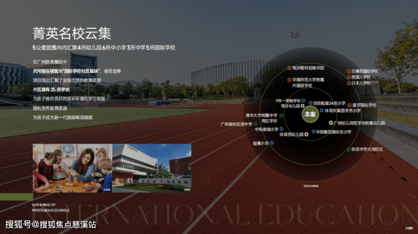418x234 pixels.
Task: Click the blue marker beside 华阳集团奥体东小学
Action: (313, 131)
